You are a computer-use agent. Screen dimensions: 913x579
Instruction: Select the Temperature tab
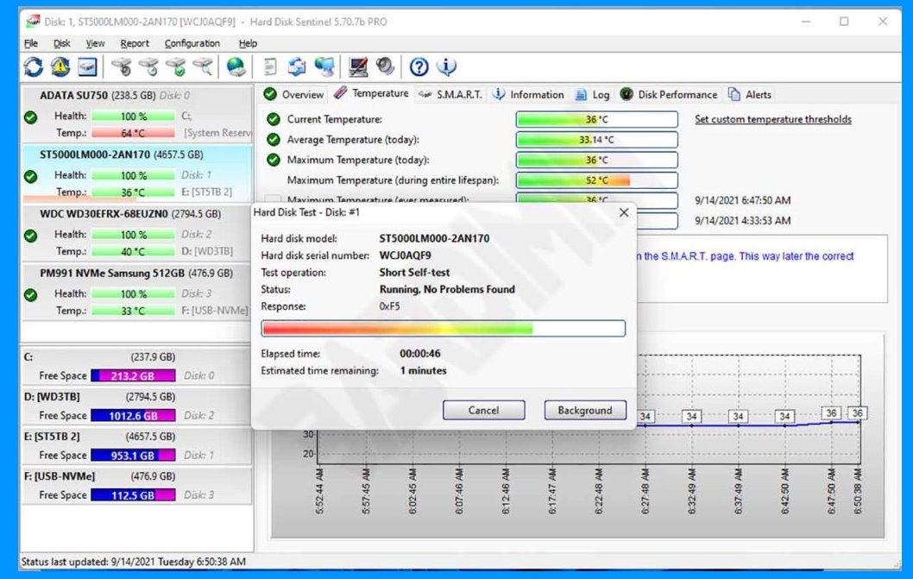tap(371, 93)
